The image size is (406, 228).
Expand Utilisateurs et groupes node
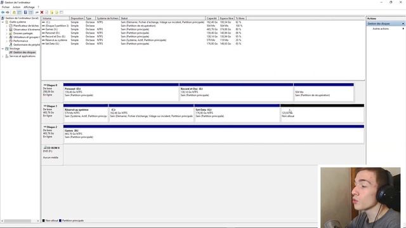tap(7, 37)
